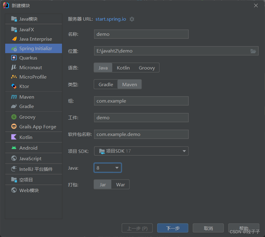
Task: Choose the 空项目 folder icon
Action: [x=14, y=180]
